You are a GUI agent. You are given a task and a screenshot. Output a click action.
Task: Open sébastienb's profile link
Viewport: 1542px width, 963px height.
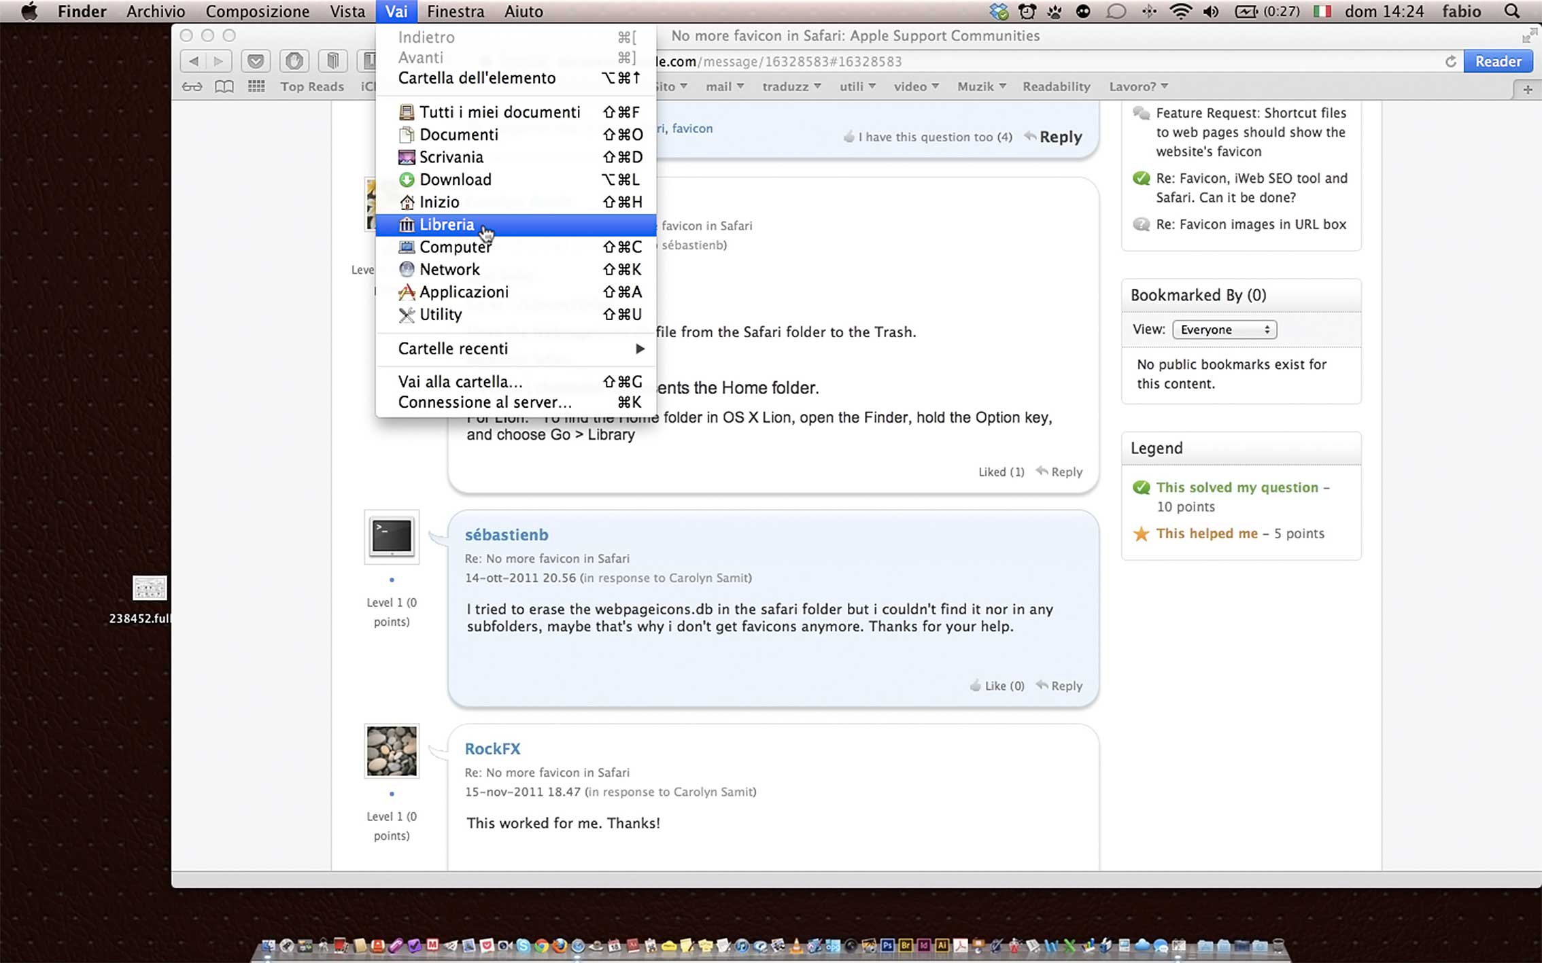pos(507,535)
